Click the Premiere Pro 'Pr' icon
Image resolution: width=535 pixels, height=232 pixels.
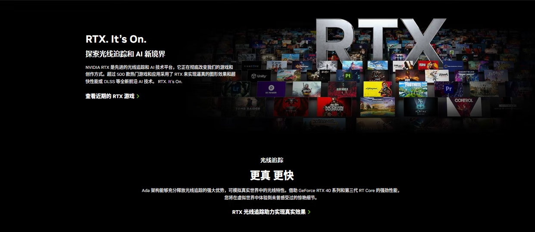[448, 89]
